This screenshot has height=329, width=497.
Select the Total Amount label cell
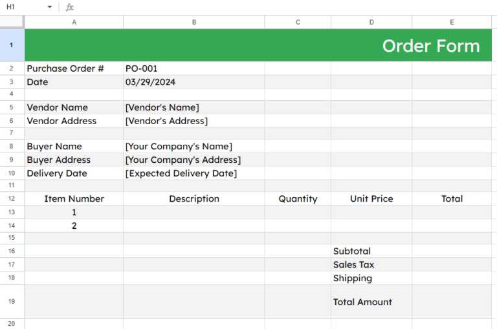371,302
